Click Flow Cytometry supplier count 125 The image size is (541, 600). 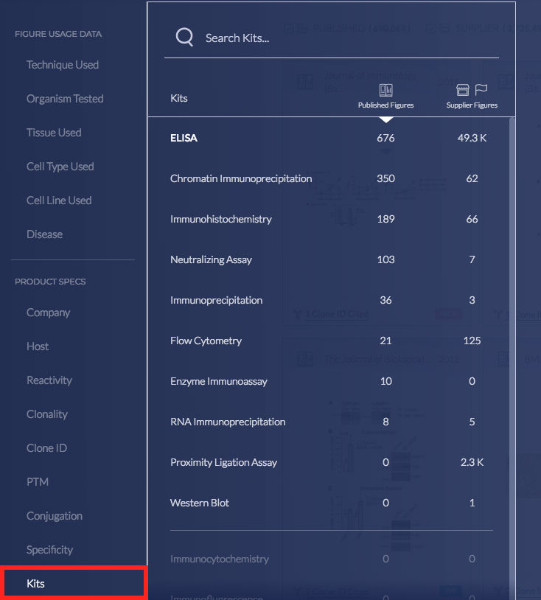[x=472, y=341]
